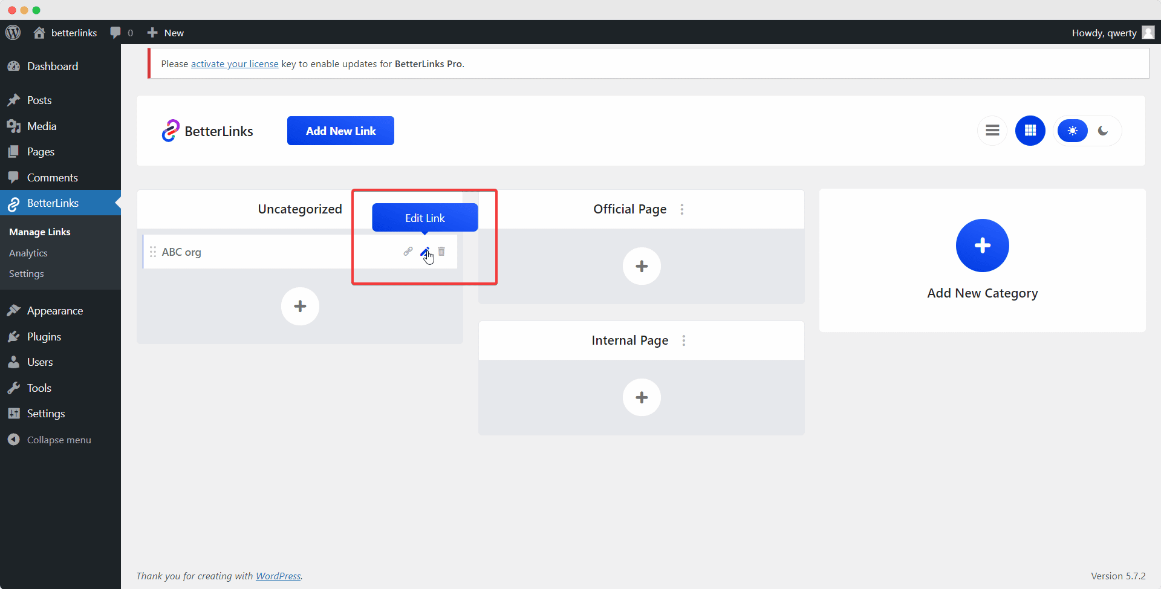Image resolution: width=1161 pixels, height=589 pixels.
Task: Select the copy link icon on ABC org
Action: (x=408, y=252)
